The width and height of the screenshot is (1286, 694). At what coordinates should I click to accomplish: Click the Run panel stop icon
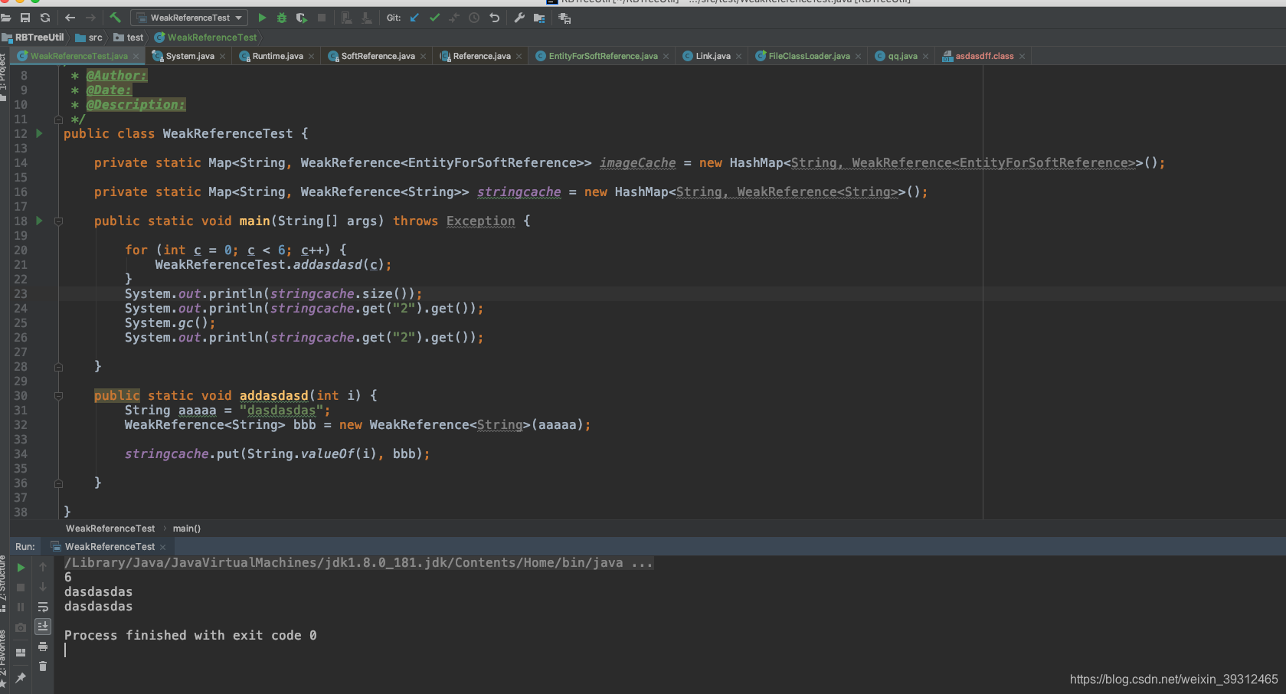coord(21,588)
